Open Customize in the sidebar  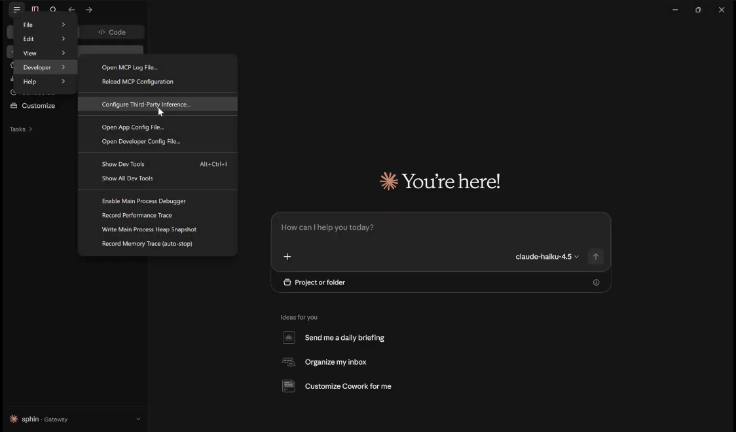click(x=38, y=106)
